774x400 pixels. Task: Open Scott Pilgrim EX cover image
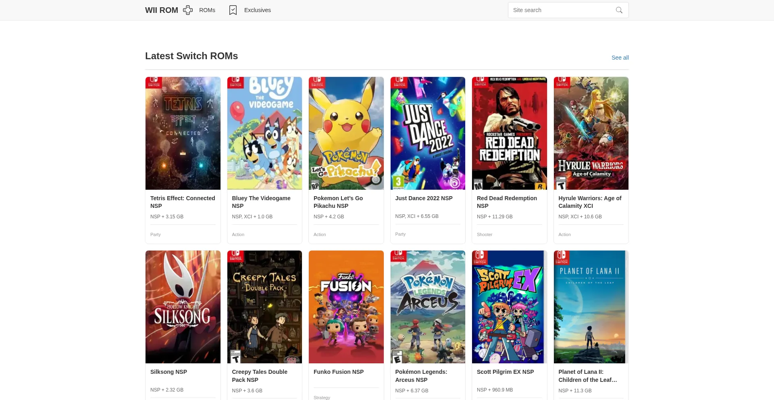click(510, 307)
